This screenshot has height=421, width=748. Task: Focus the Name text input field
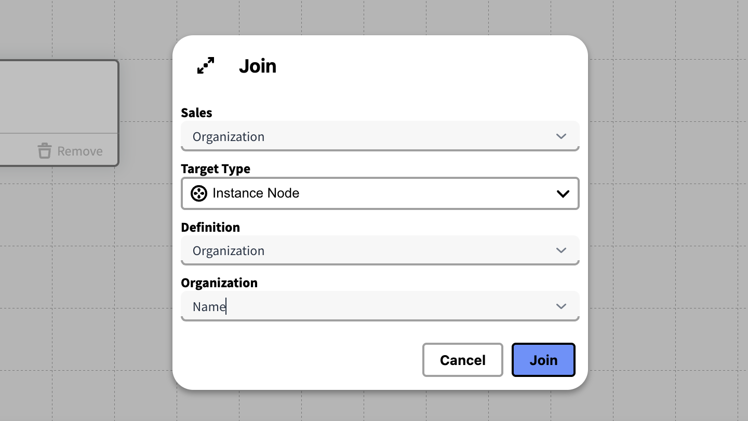364,306
